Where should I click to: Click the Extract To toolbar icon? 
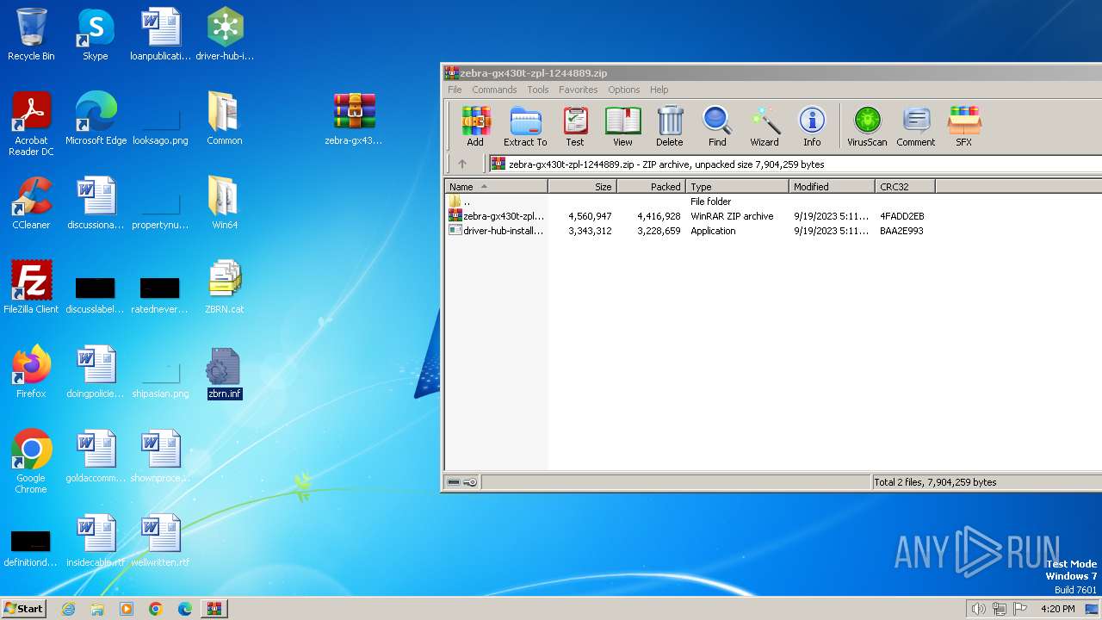point(525,127)
